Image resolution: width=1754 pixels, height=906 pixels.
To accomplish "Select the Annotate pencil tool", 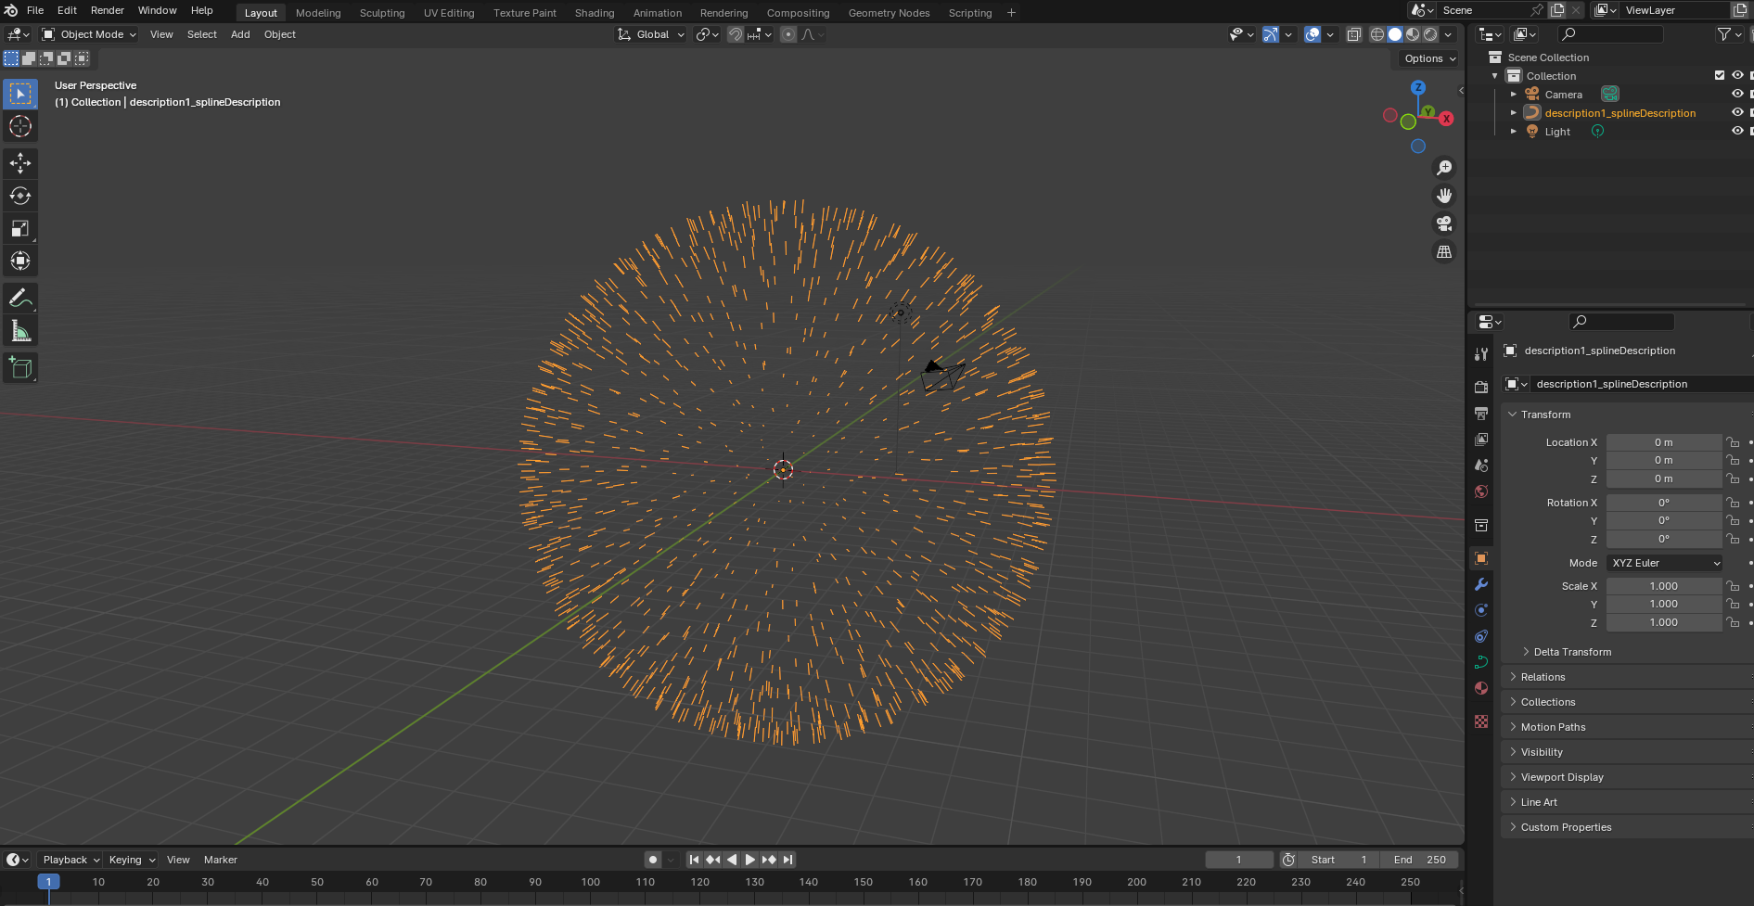I will [20, 299].
